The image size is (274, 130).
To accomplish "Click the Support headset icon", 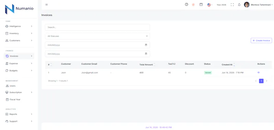I will tap(7, 121).
